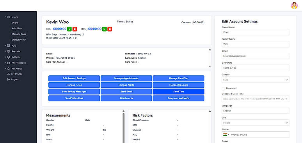Open the Use dropdown showing Mobile
This screenshot has width=302, height=143.
256,123
